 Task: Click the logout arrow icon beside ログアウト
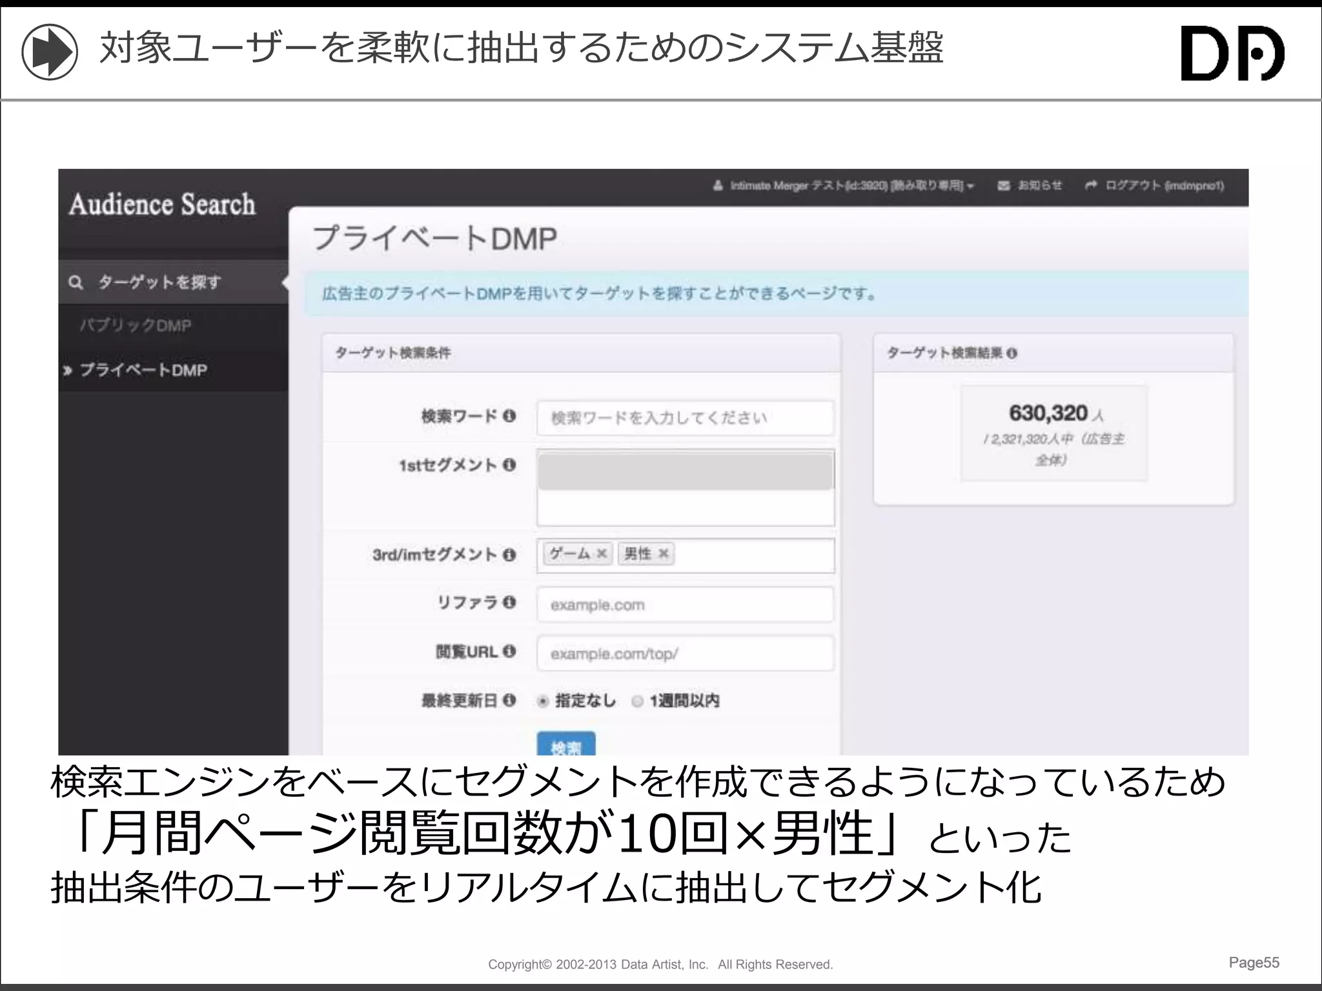click(1092, 186)
